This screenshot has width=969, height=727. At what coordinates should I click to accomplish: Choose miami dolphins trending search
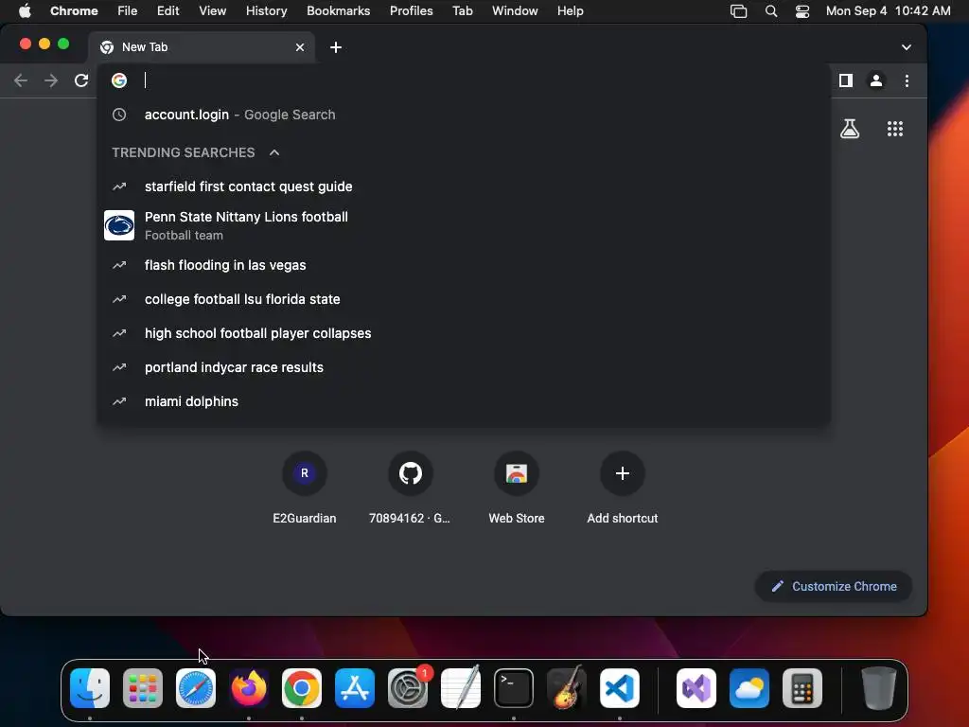pos(464,400)
